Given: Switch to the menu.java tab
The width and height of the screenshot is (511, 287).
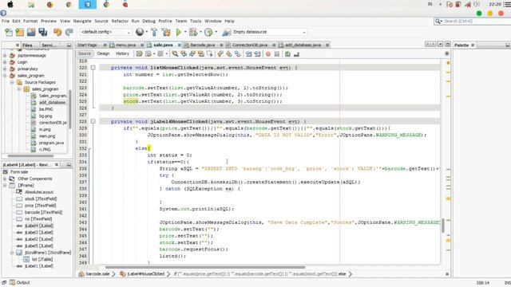Looking at the screenshot, I should tap(125, 45).
